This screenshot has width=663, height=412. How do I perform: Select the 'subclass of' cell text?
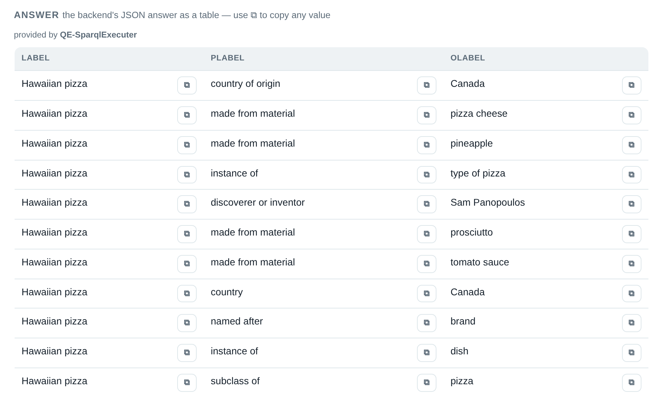pyautogui.click(x=235, y=381)
